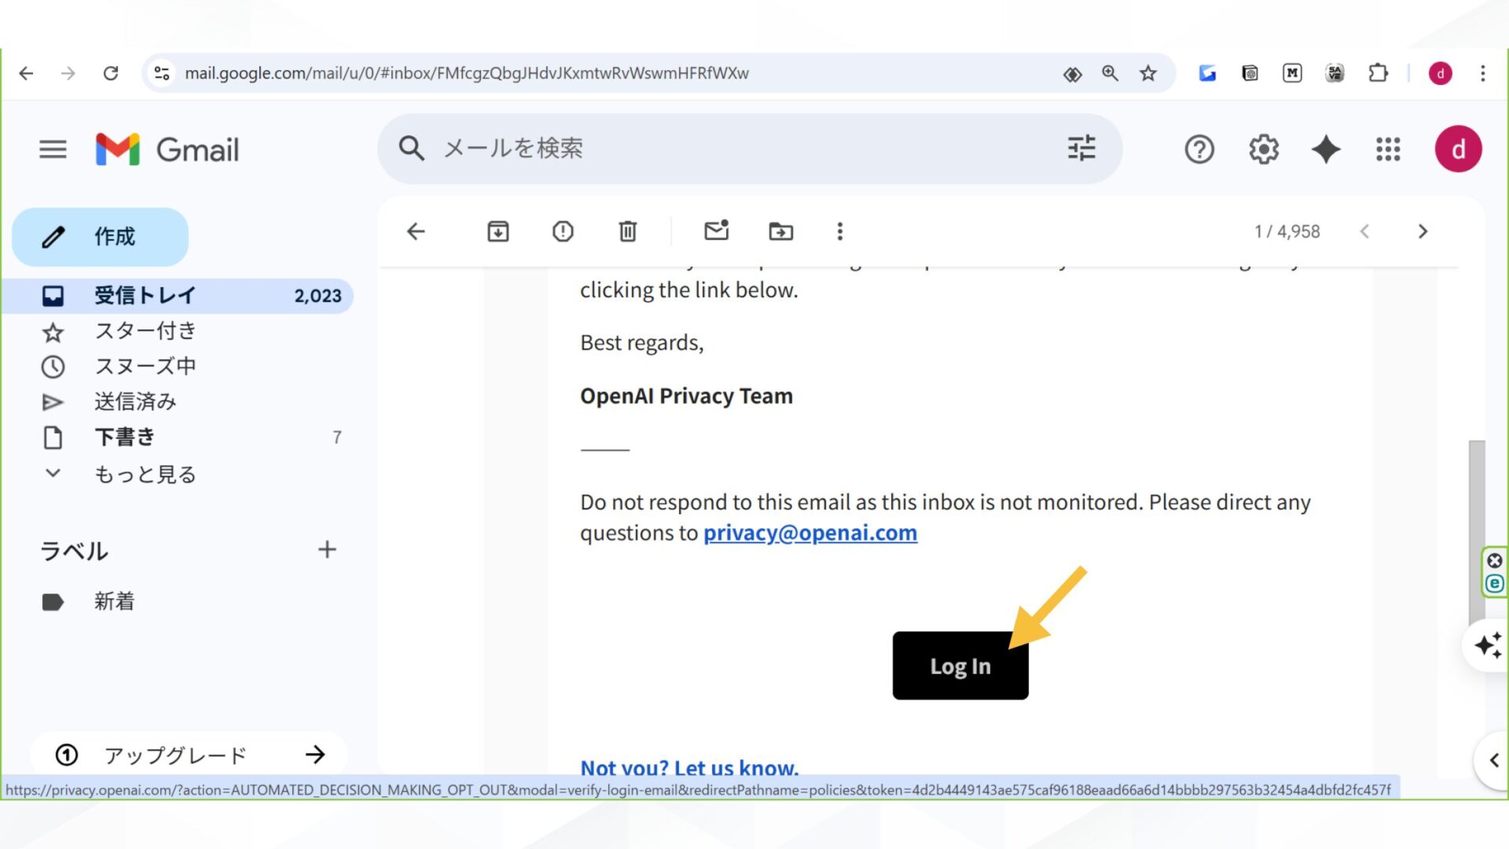Report this email as spam

pos(562,231)
